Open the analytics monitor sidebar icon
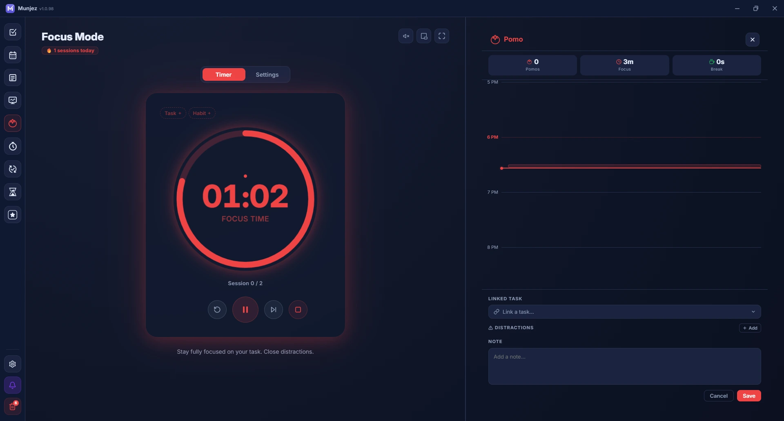This screenshot has height=421, width=784. [13, 100]
